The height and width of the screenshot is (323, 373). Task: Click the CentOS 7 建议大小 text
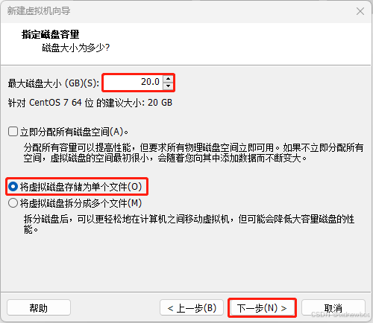click(x=90, y=103)
